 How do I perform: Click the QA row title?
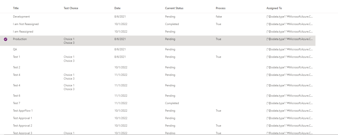click(15, 49)
